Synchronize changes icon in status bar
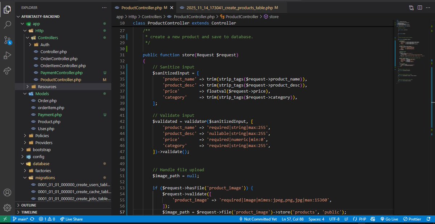435x224 pixels. (32, 219)
